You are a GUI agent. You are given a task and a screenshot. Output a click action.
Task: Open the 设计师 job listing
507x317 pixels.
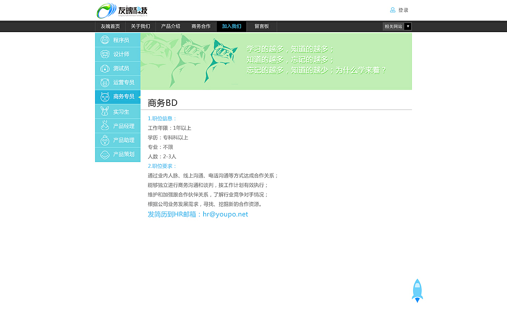pos(118,54)
